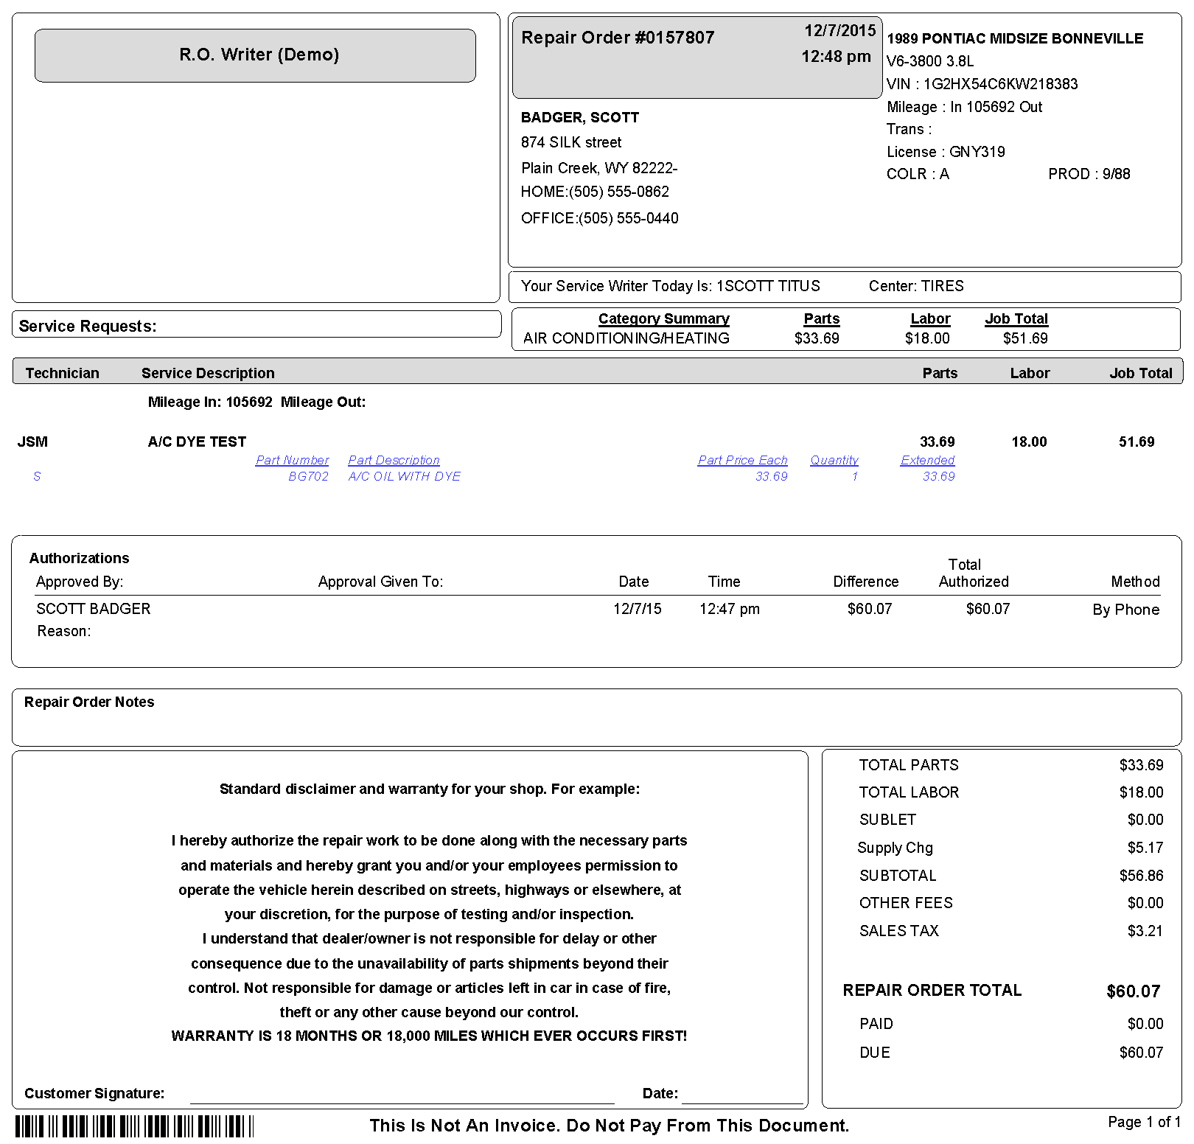Viewport: 1194px width, 1144px height.
Task: Select the Quantity column link
Action: pyautogui.click(x=834, y=460)
